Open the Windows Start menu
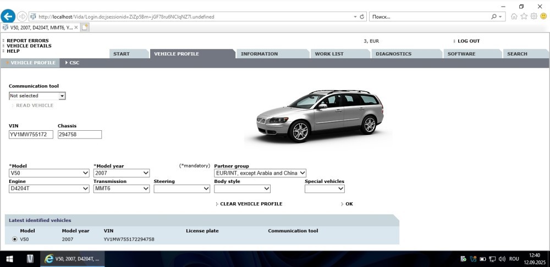 coord(9,258)
